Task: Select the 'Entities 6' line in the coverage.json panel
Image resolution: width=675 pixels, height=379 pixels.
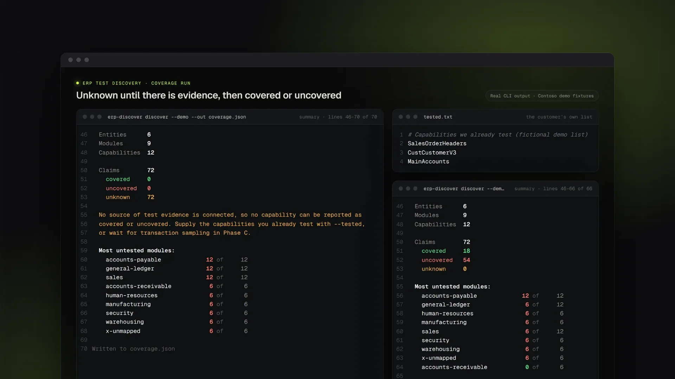Action: pos(125,135)
